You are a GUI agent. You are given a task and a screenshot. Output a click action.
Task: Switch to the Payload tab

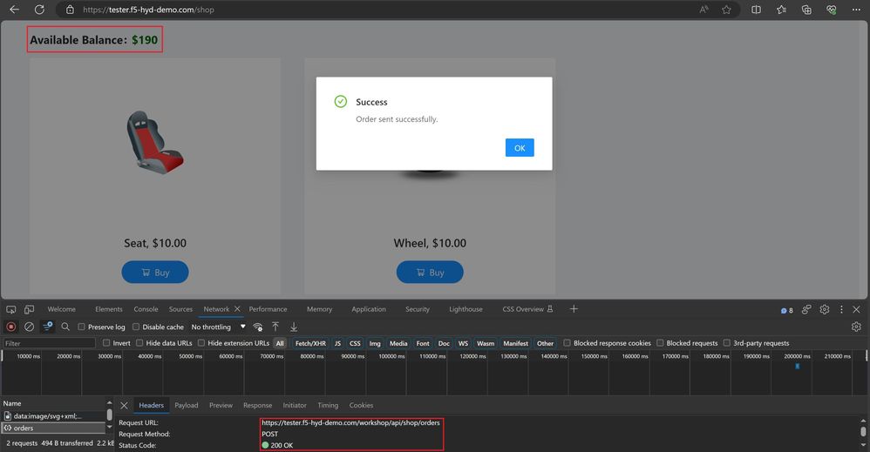click(186, 405)
